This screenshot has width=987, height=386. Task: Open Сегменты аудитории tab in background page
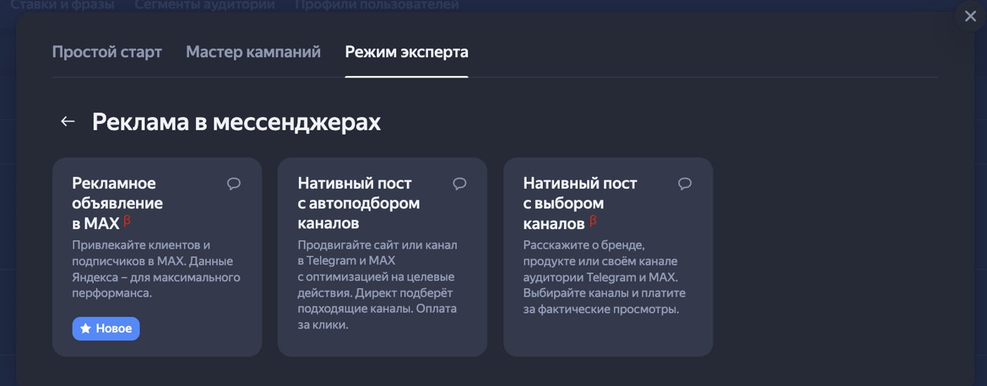204,5
